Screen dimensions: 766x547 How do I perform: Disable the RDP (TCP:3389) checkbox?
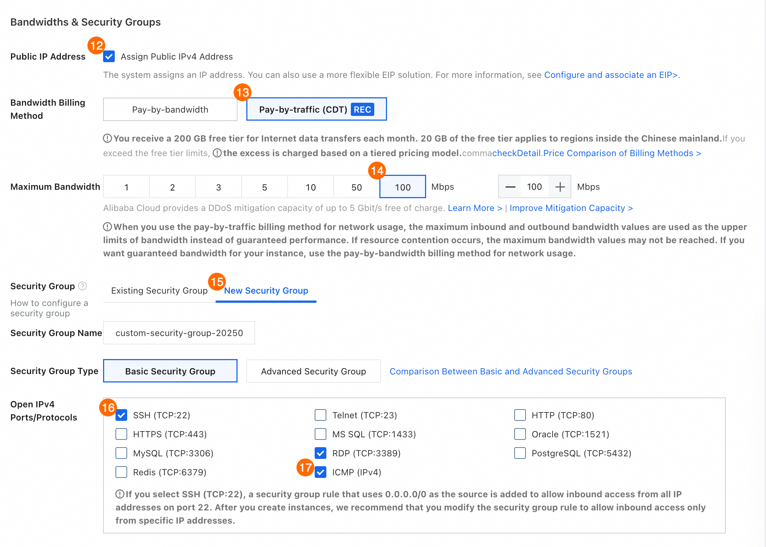[x=321, y=453]
